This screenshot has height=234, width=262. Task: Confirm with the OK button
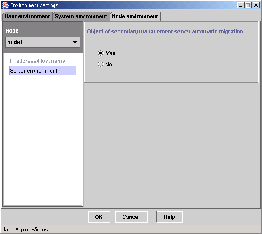99,217
